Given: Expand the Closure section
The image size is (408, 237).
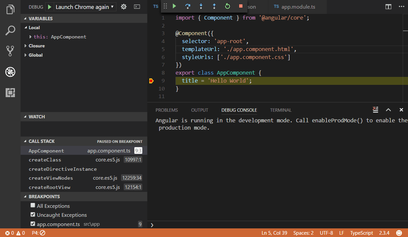Looking at the screenshot, I should pyautogui.click(x=26, y=46).
